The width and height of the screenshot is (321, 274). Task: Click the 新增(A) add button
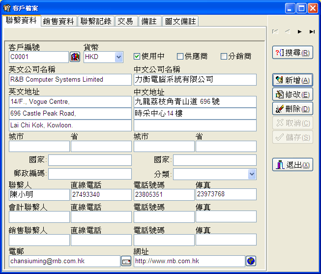pyautogui.click(x=292, y=80)
